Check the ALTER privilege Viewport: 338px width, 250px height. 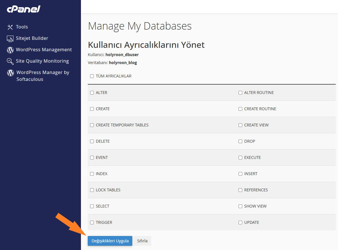(91, 93)
